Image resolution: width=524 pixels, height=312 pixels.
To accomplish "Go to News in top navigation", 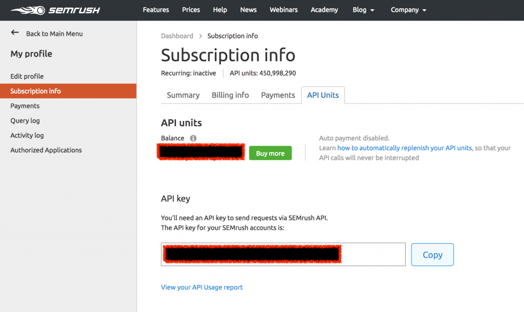I will 248,10.
